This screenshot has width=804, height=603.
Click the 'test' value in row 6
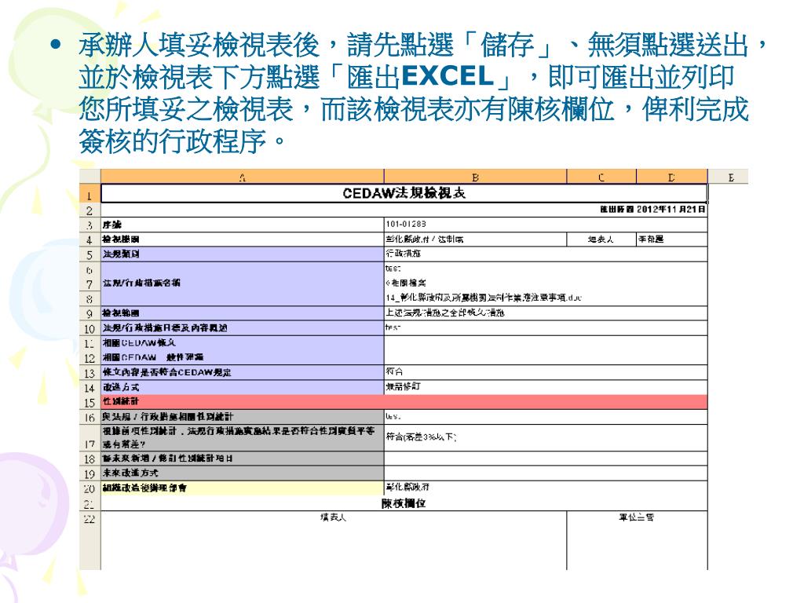pos(546,269)
